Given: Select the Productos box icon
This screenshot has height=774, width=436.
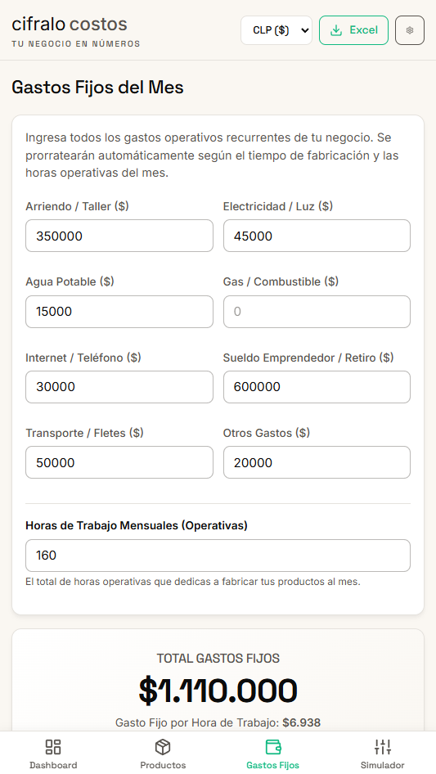Looking at the screenshot, I should 163,747.
